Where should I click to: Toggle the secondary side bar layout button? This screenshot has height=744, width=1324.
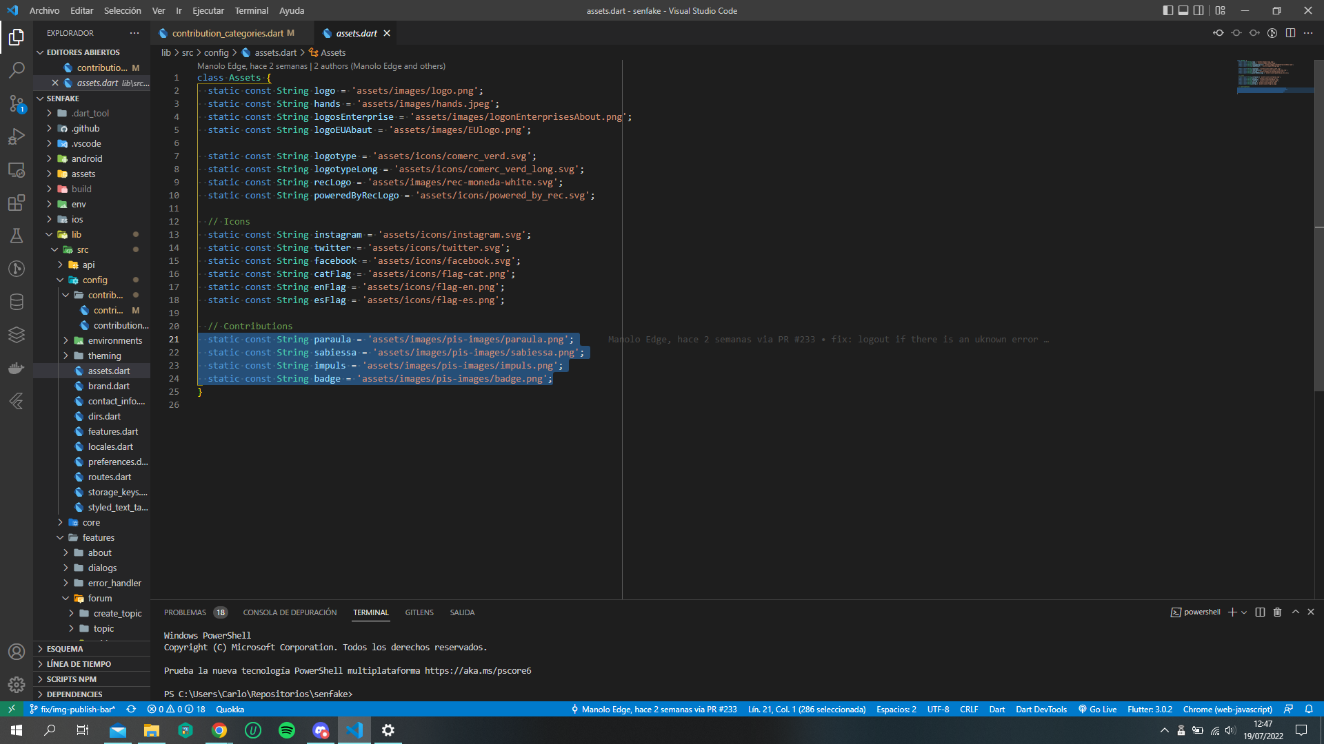click(x=1199, y=10)
